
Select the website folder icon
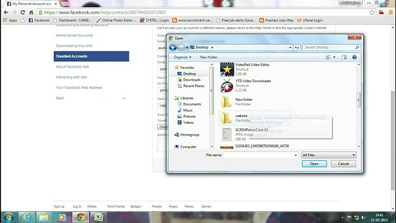click(226, 118)
